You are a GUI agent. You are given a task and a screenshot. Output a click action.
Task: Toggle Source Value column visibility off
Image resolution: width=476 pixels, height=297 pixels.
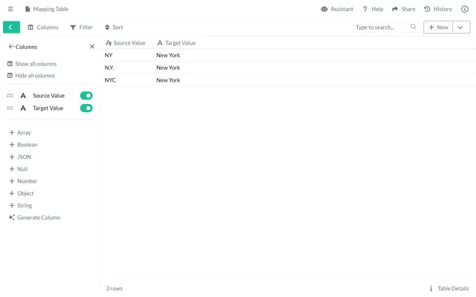pos(86,96)
